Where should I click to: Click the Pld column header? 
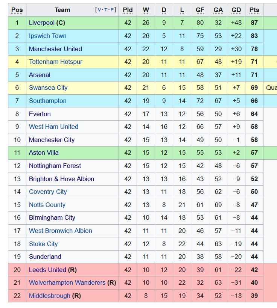coord(128,10)
